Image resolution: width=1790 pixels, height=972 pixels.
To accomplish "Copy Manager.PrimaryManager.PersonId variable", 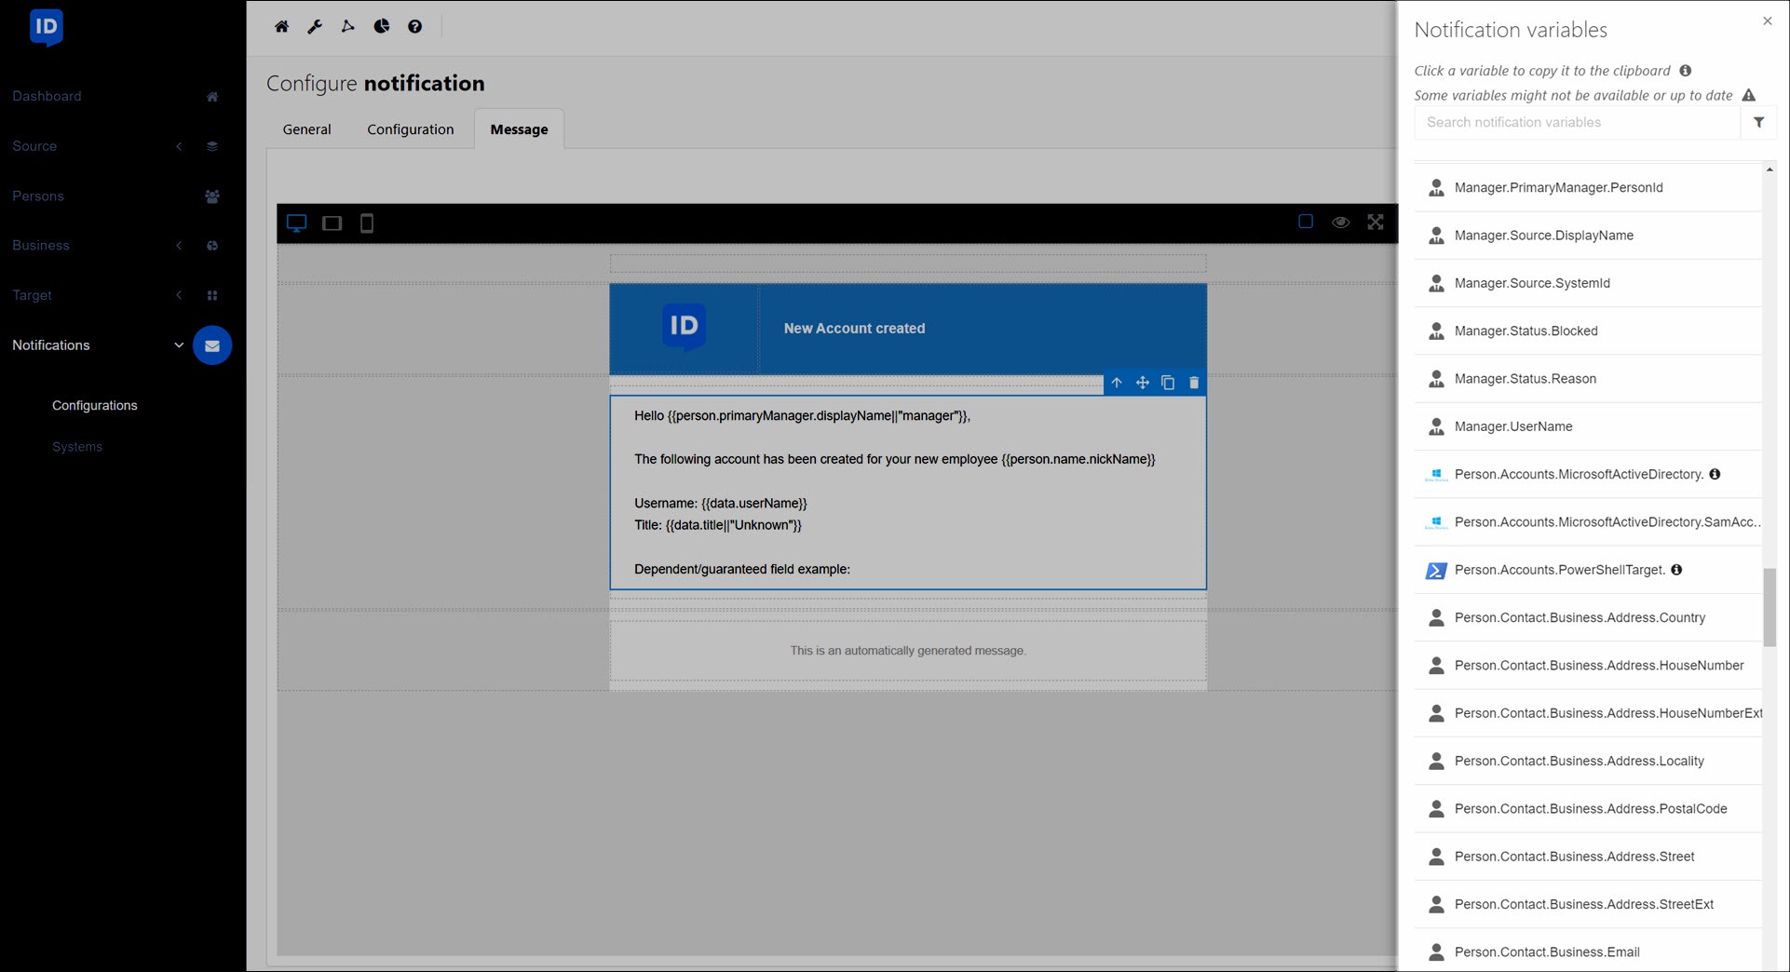I will (1588, 187).
